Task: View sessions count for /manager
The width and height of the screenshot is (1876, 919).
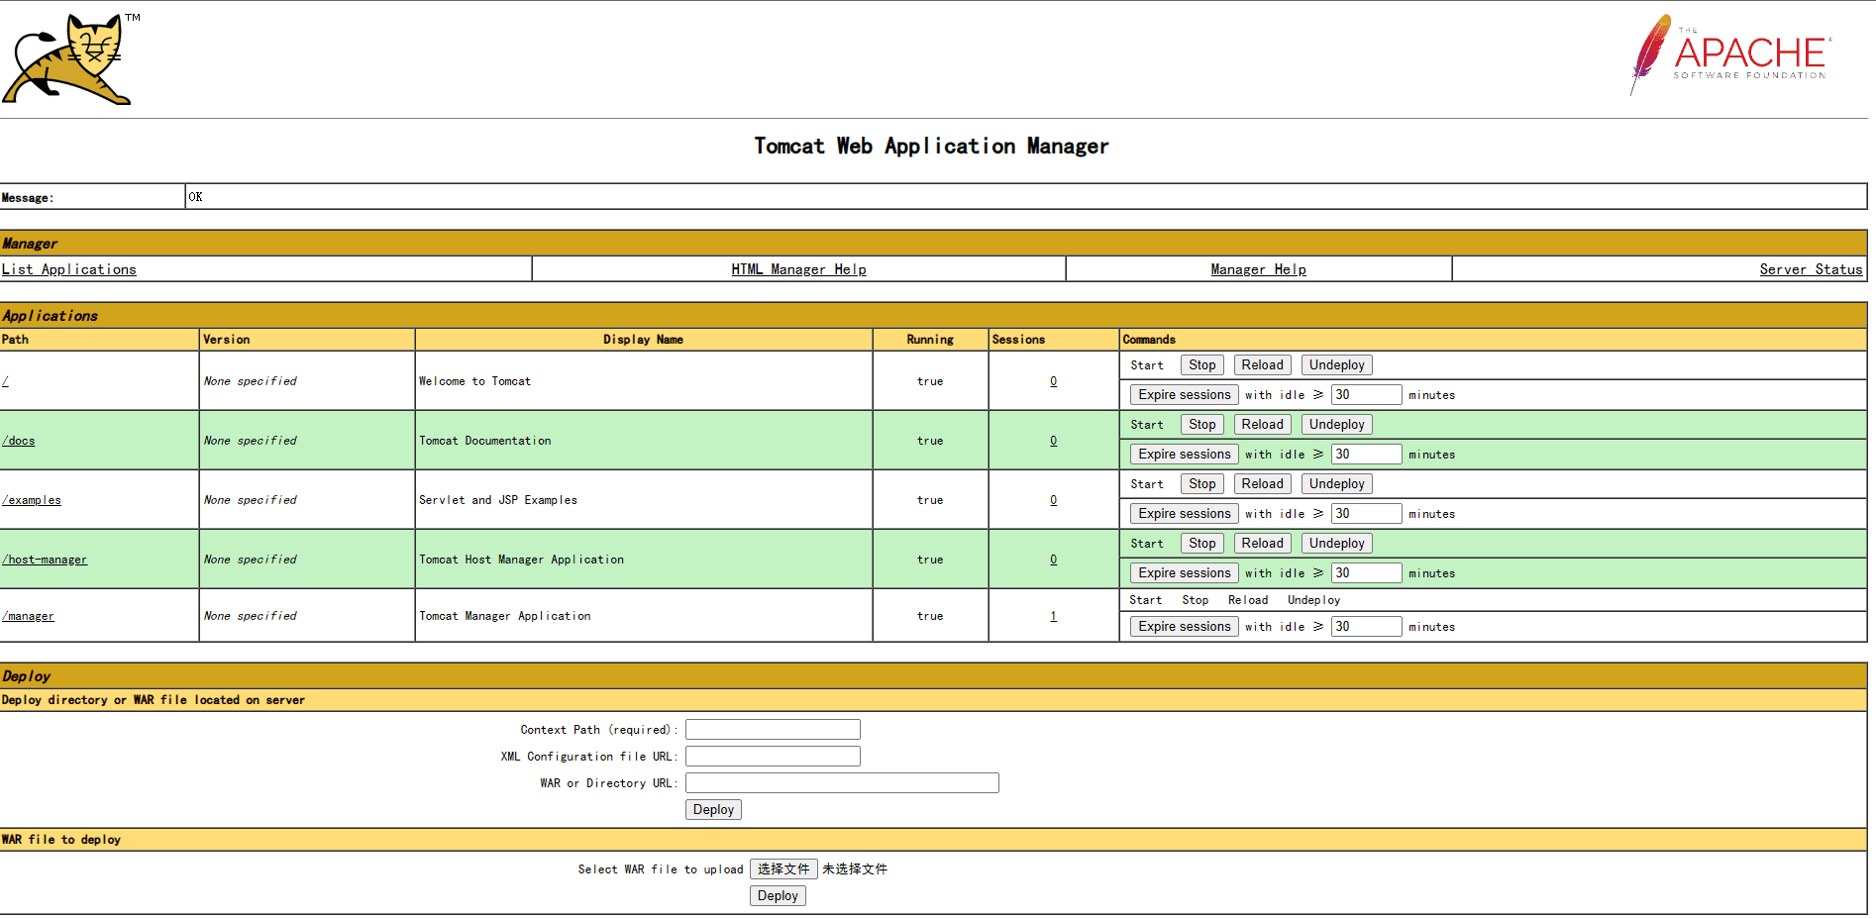Action: click(1053, 616)
